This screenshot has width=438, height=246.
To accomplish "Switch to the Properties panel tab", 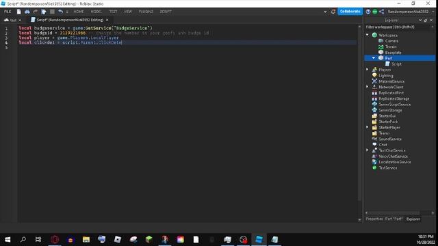I will [x=384, y=219].
